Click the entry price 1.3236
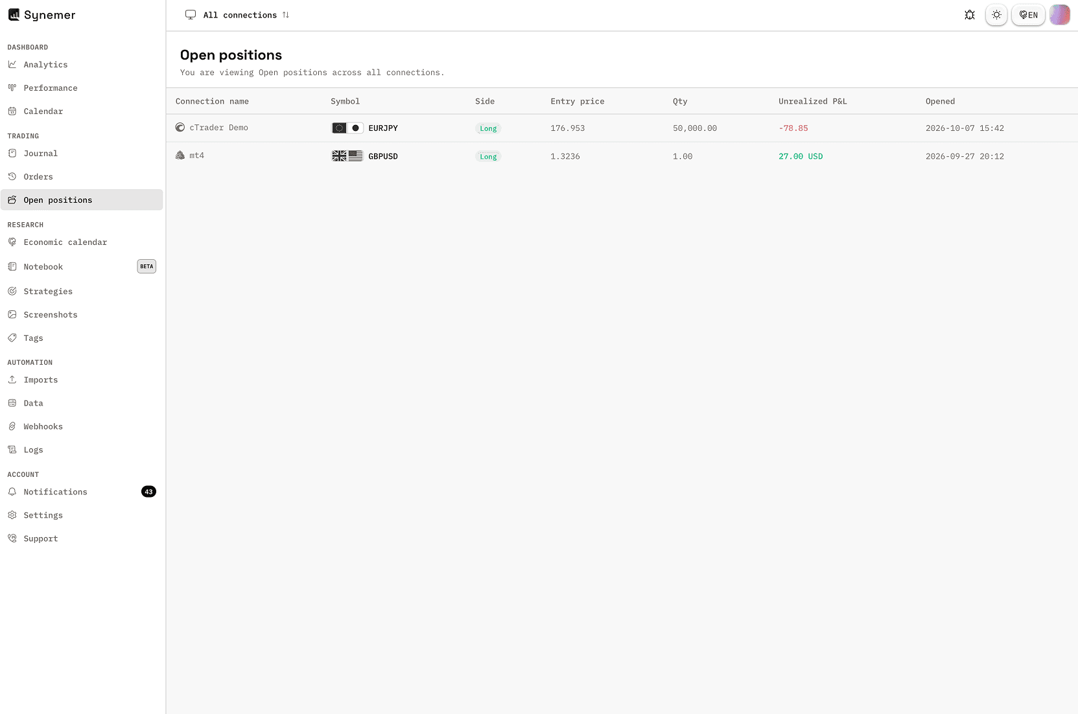 pos(565,156)
